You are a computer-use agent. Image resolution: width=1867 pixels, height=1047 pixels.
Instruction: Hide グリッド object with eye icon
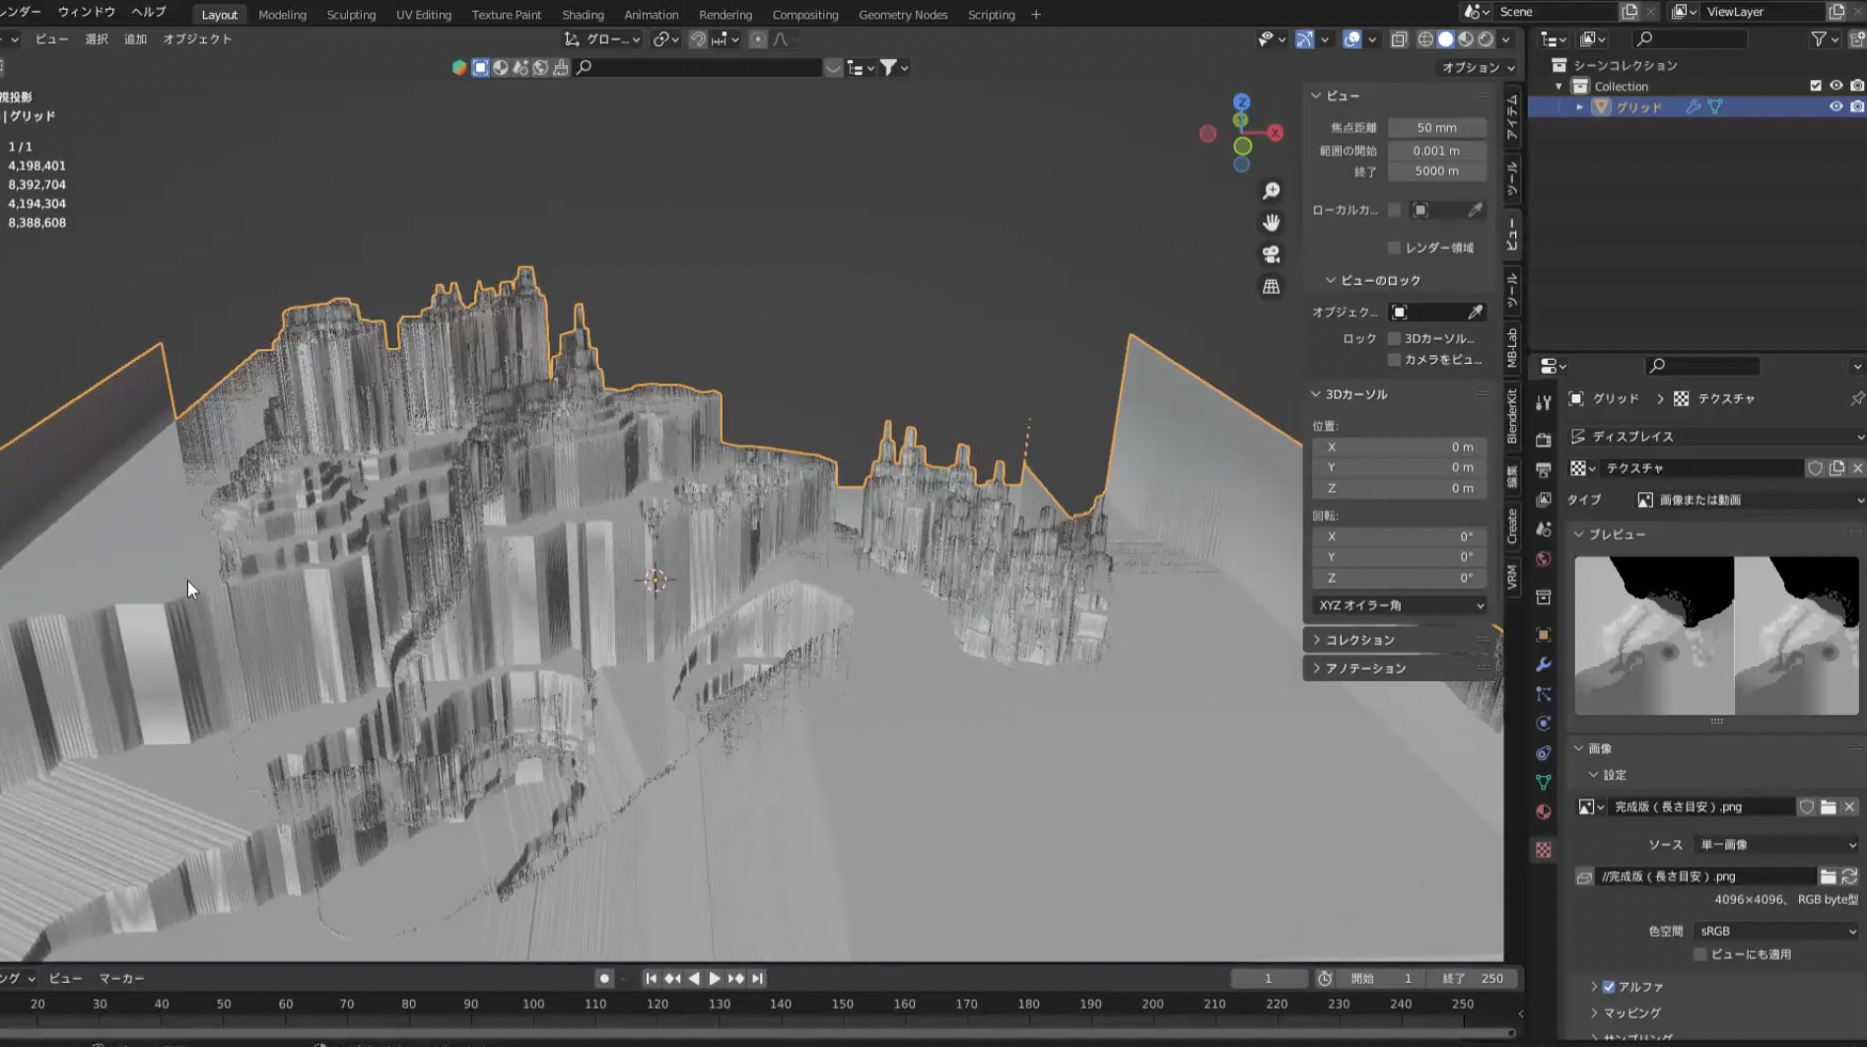point(1835,106)
